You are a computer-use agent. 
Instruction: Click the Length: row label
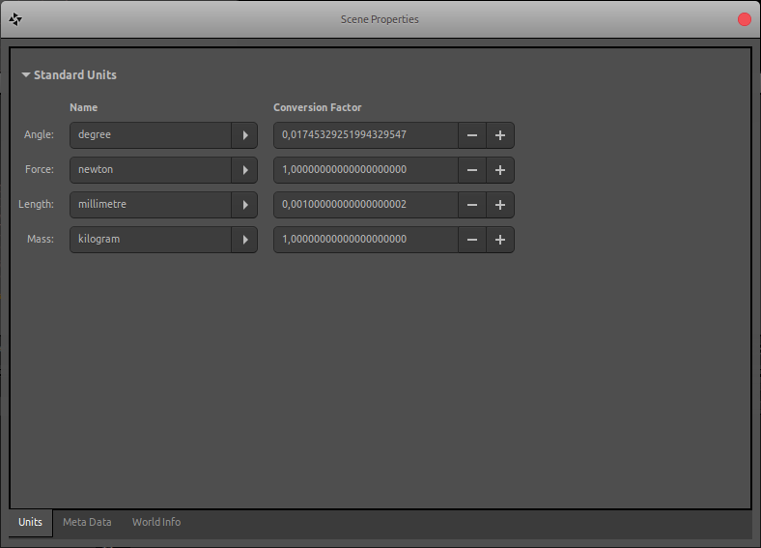pos(36,205)
